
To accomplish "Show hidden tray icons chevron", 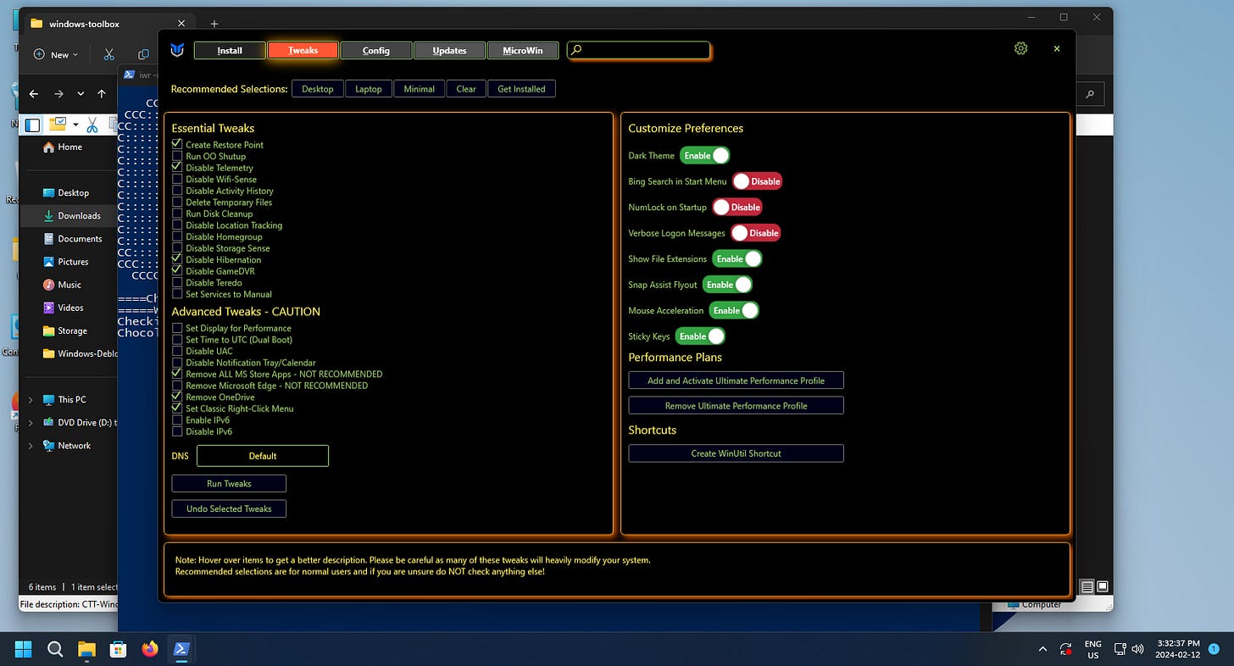I will pyautogui.click(x=1042, y=649).
